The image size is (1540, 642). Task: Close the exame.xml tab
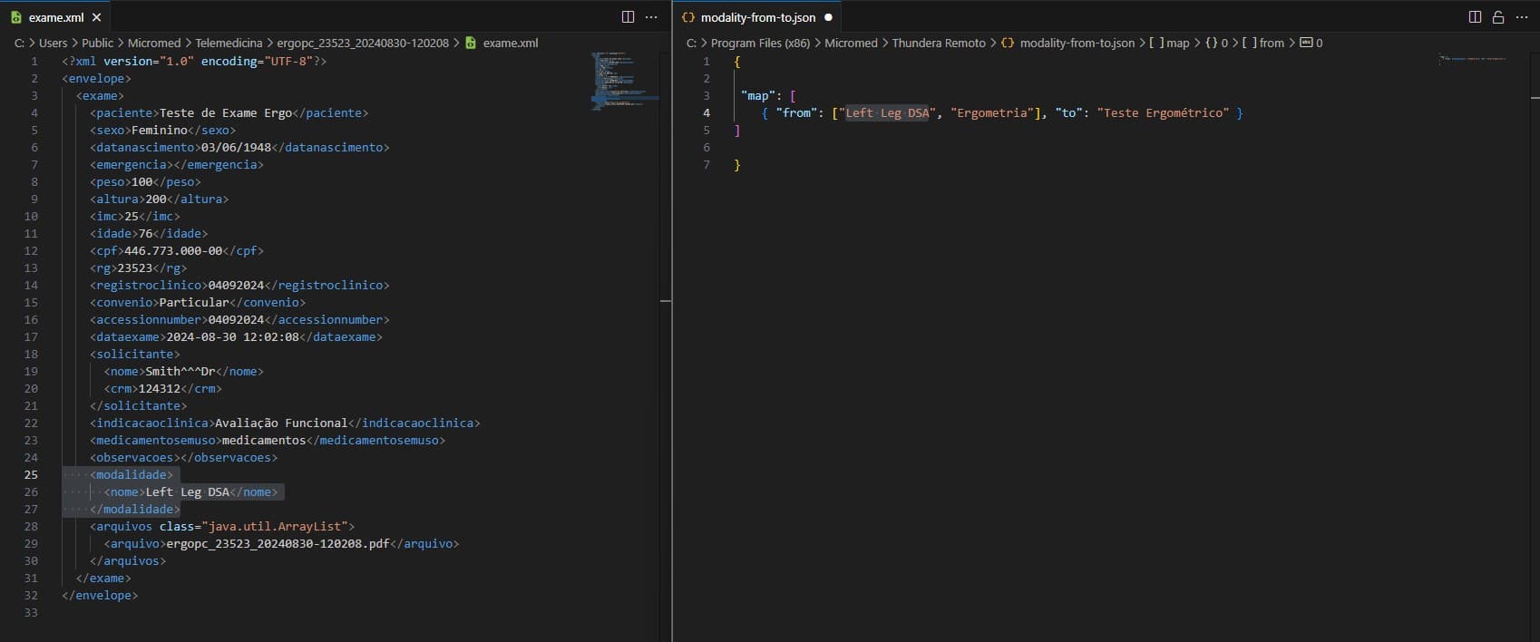[x=96, y=17]
